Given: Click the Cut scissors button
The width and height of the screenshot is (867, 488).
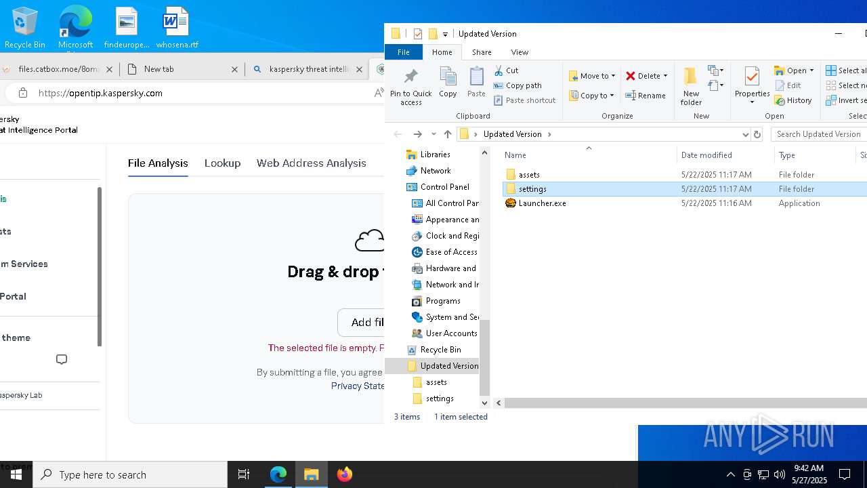Looking at the screenshot, I should (x=506, y=70).
